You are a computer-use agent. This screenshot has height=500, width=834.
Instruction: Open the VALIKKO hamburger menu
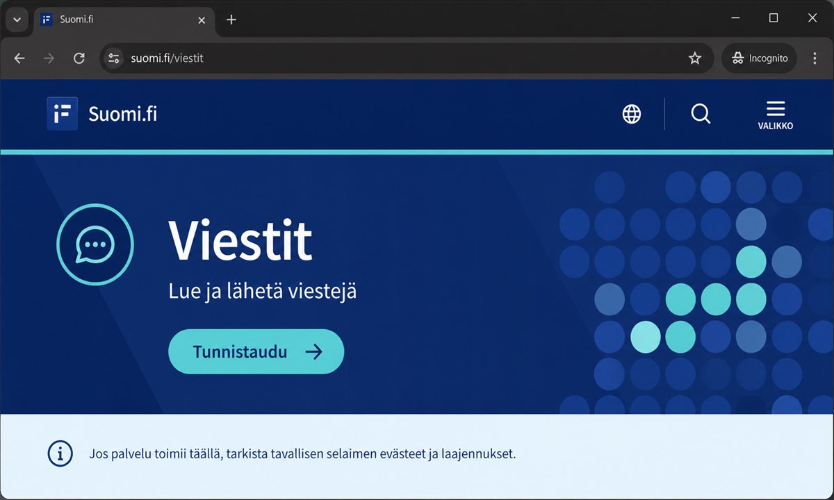(x=776, y=115)
